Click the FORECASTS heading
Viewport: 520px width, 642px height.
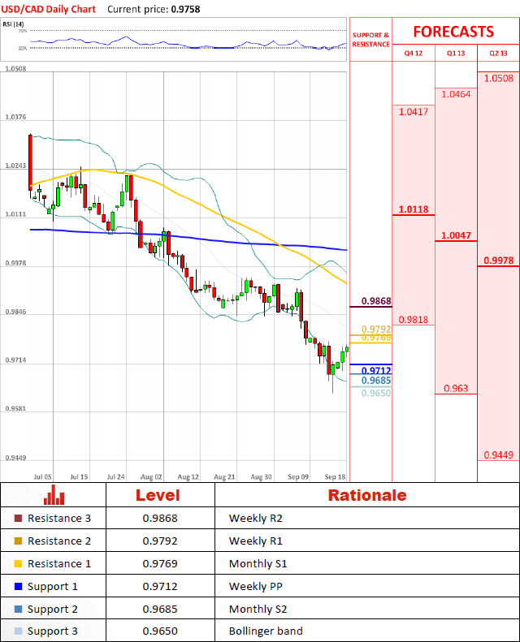453,32
